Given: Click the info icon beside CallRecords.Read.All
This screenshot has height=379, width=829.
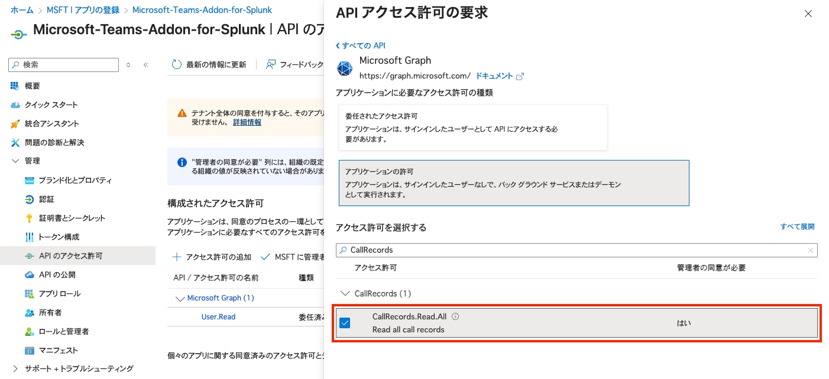Looking at the screenshot, I should (x=455, y=316).
